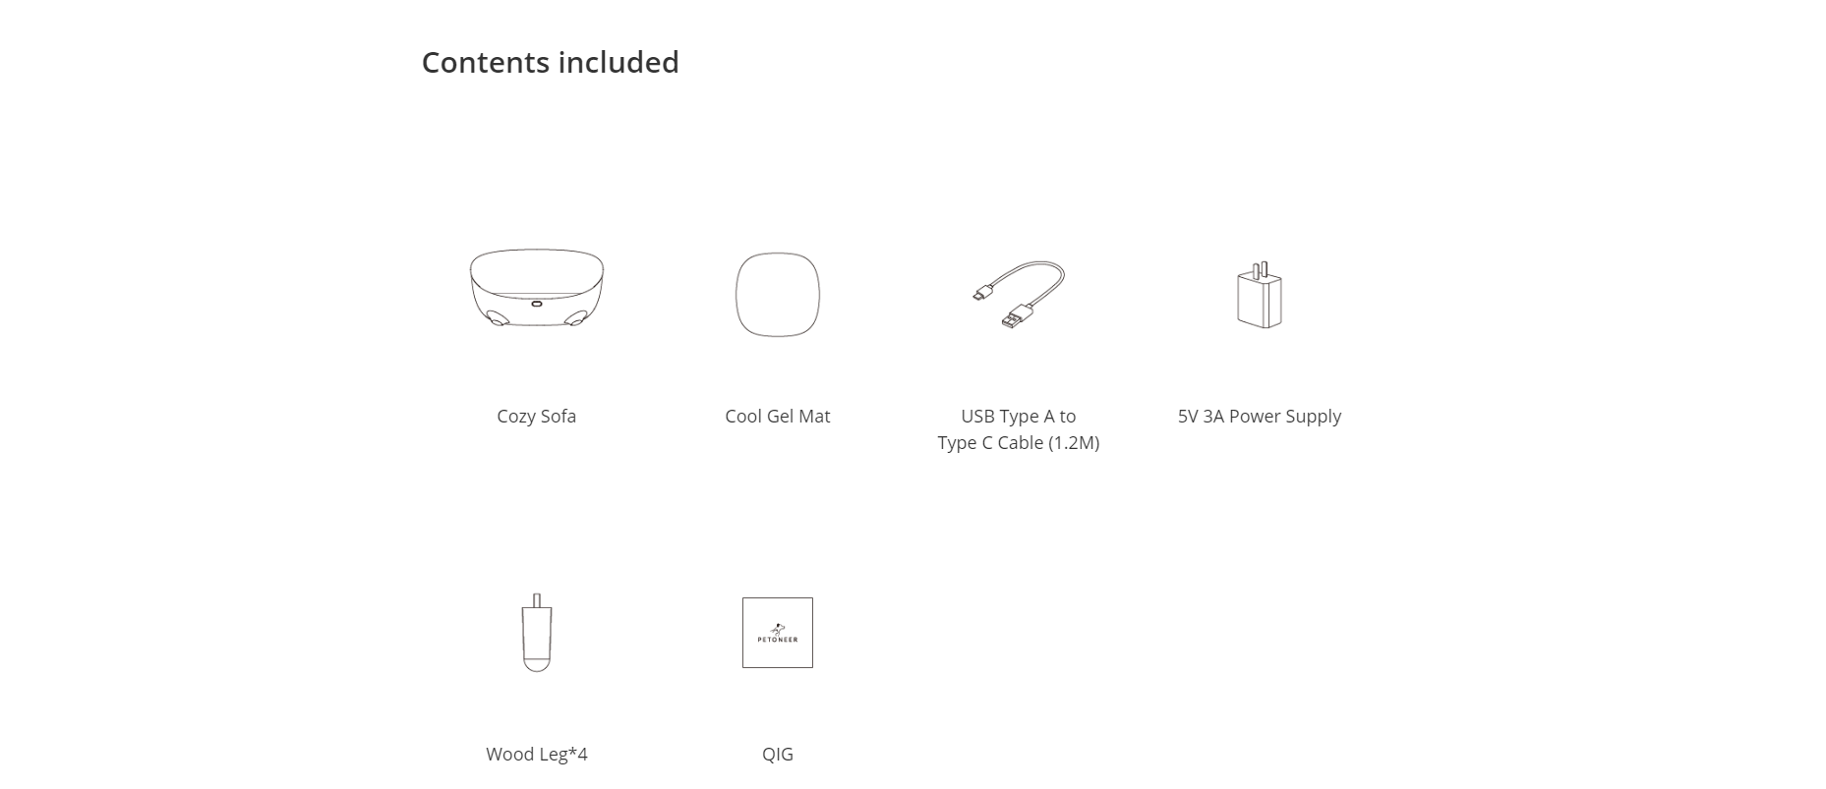Click the USB Type A connector end
Screen dimensions: 1826x789
coord(1017,316)
